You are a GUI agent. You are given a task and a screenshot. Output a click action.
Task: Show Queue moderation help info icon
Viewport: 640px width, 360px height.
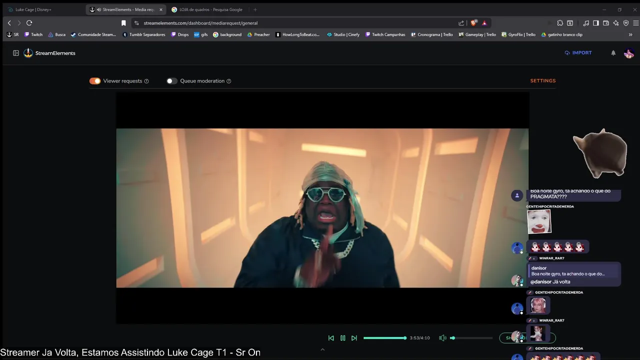(x=229, y=81)
